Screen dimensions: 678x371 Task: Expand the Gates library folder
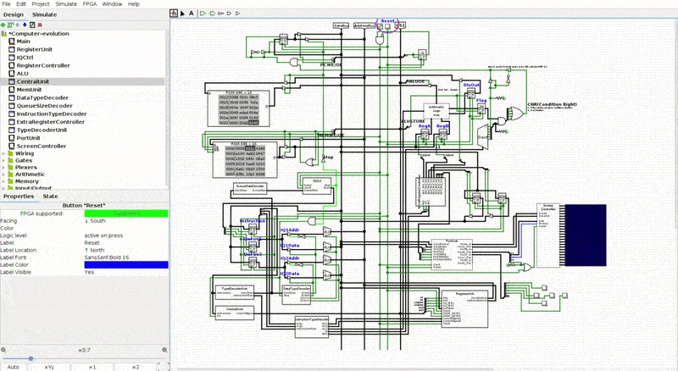(x=3, y=160)
